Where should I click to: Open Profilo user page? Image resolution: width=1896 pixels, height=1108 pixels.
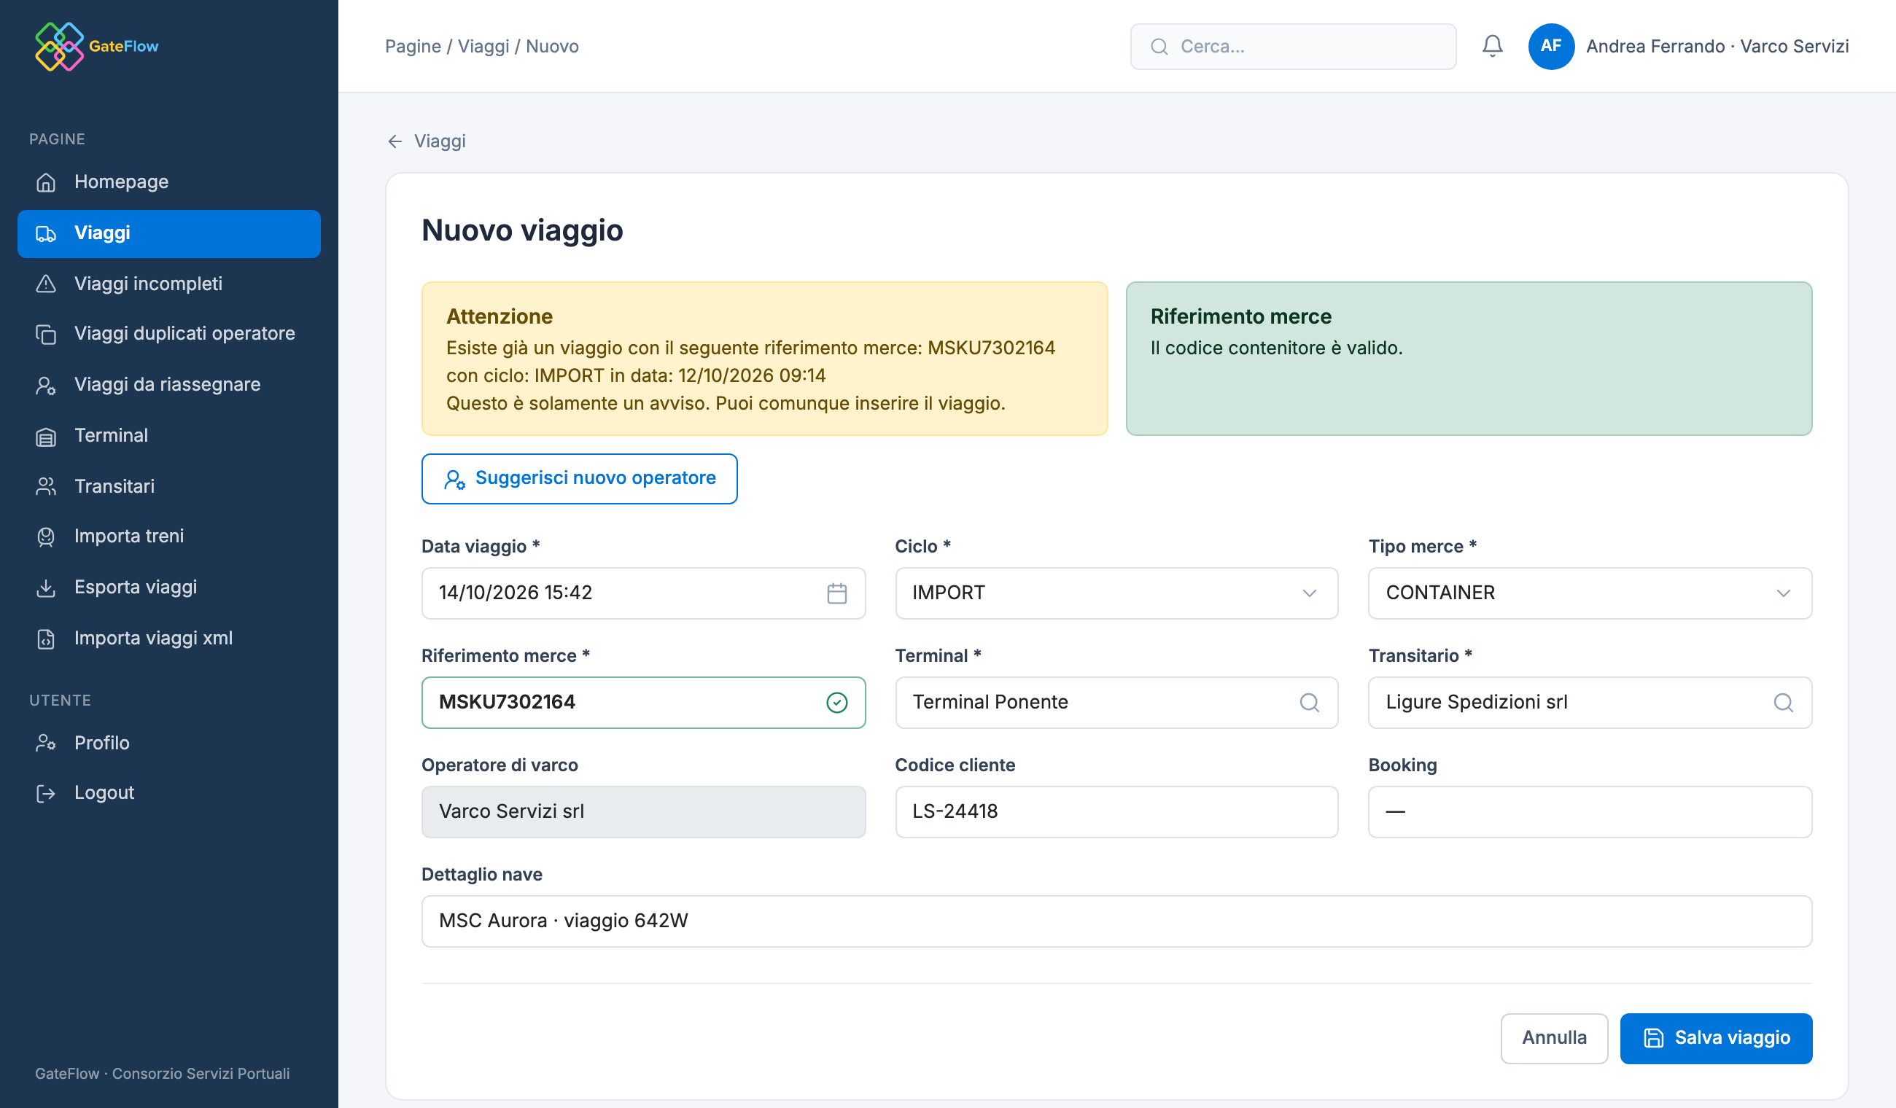point(168,744)
